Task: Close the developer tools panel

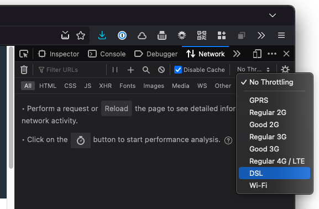Action: point(286,54)
